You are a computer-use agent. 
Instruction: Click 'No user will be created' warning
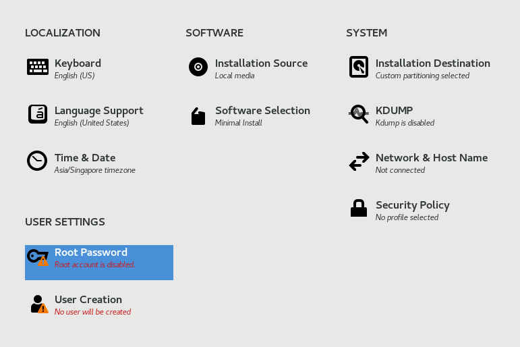[93, 312]
